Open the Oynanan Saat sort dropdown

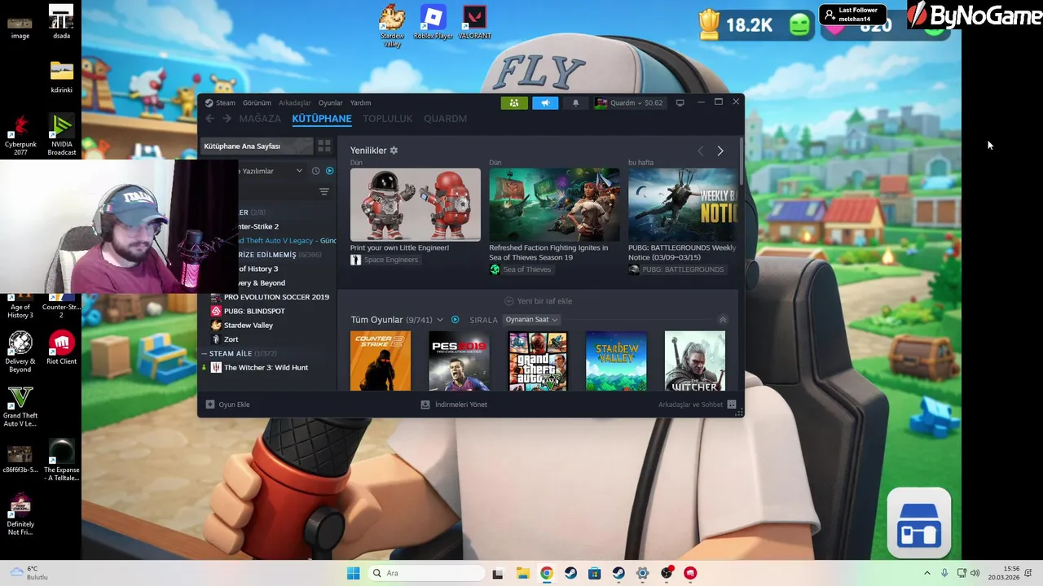pyautogui.click(x=531, y=320)
